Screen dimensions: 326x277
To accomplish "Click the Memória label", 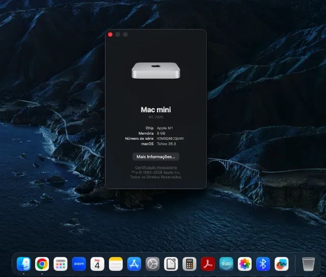I will [x=146, y=133].
